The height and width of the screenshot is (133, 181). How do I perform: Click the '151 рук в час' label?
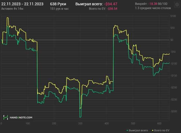(59, 9)
